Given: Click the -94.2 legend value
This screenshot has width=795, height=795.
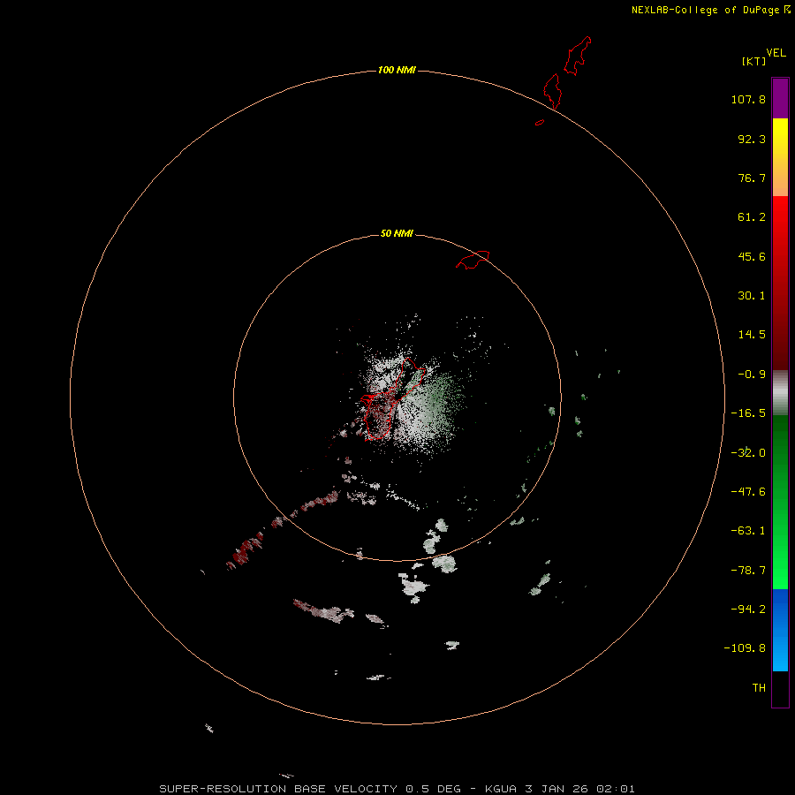Looking at the screenshot, I should tap(748, 609).
